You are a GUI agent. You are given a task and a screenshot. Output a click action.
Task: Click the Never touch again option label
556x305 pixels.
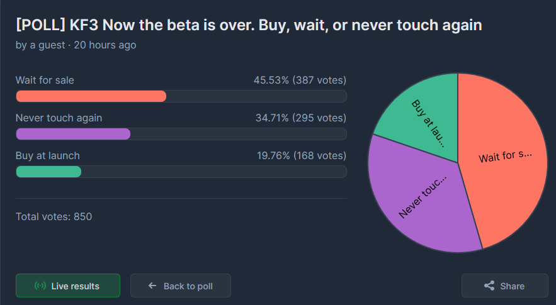pyautogui.click(x=59, y=118)
